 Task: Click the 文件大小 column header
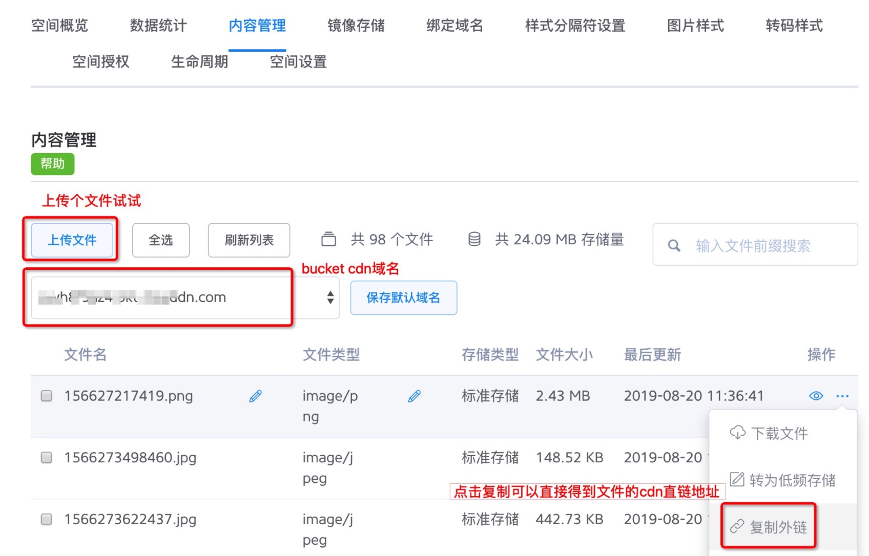(565, 354)
